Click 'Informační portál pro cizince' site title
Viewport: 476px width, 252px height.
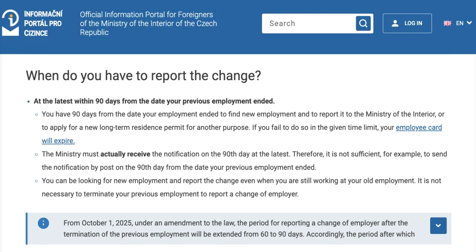[43, 23]
